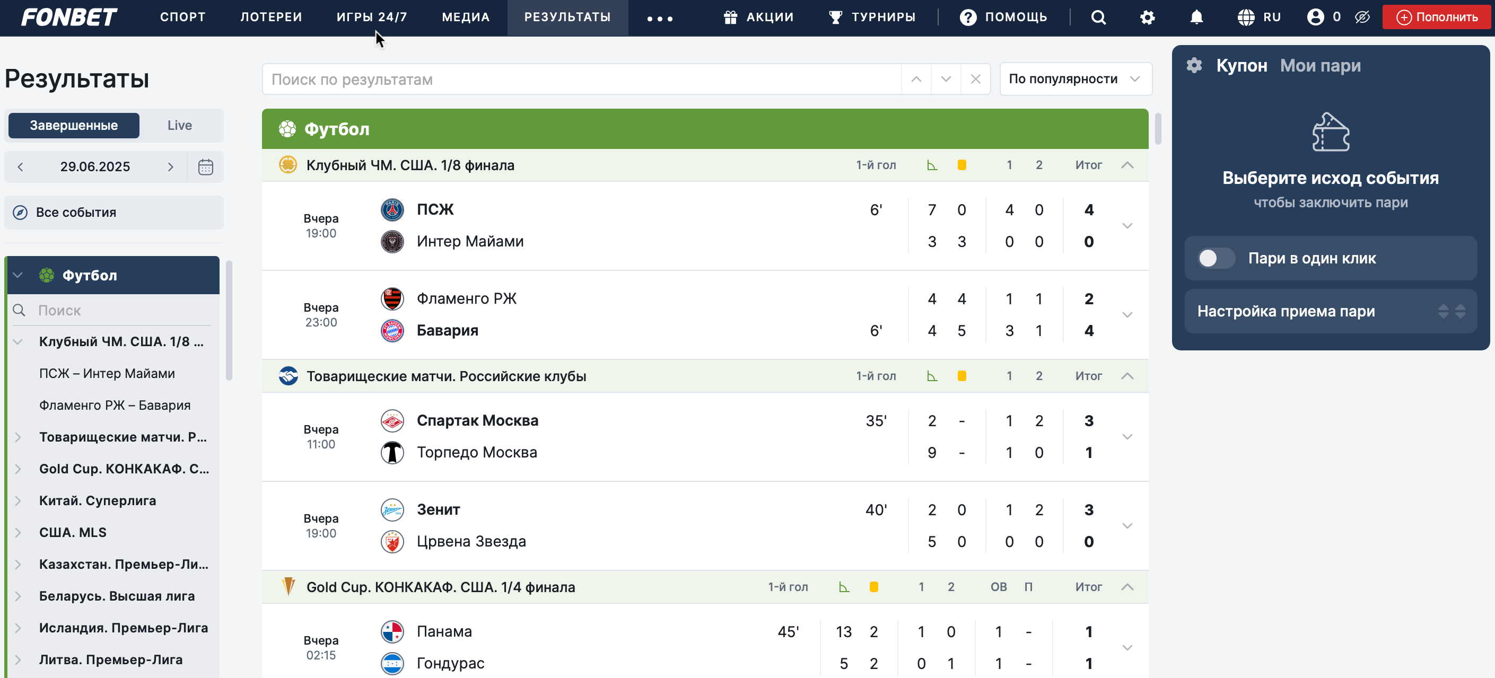
Task: Click the red Пополнить deposit button
Action: pos(1436,17)
